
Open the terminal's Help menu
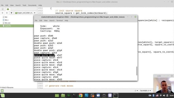coord(66,20)
